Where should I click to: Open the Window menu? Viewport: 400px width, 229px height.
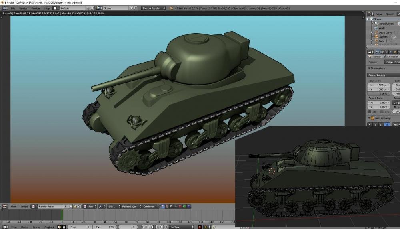(x=36, y=8)
